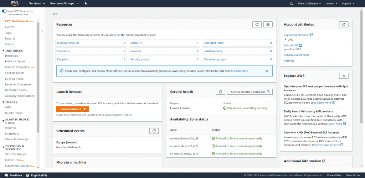Open Lifecycle Manager in the sidebar
365x178 pixels.
click(x=17, y=140)
